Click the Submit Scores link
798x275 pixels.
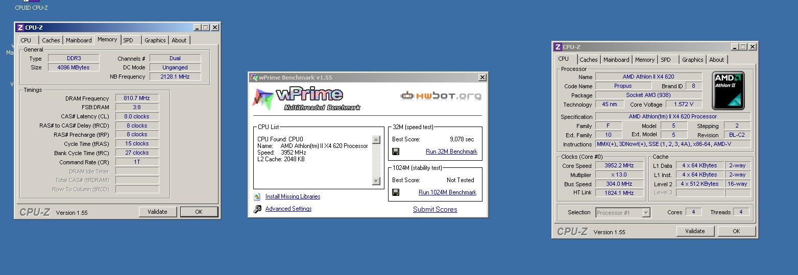(x=435, y=209)
